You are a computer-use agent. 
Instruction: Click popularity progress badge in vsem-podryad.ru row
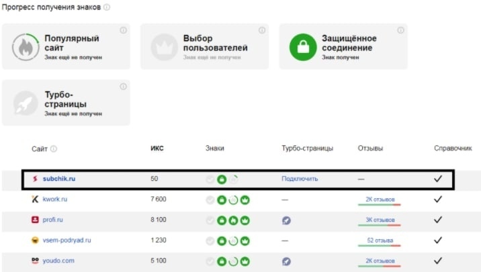point(233,241)
